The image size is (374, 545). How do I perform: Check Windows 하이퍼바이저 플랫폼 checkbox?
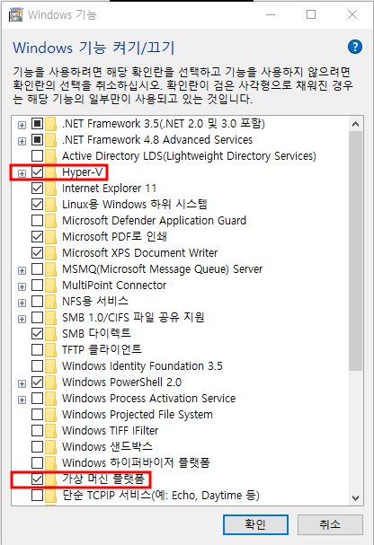coord(37,462)
